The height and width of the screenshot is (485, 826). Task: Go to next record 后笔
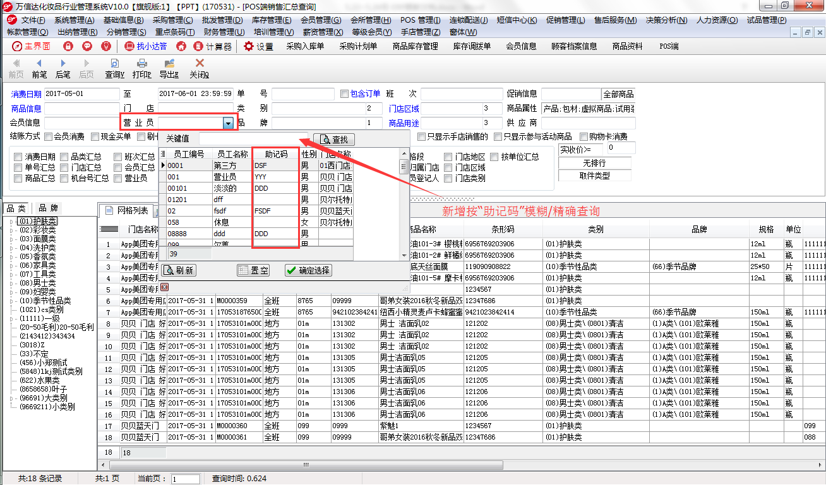click(63, 69)
